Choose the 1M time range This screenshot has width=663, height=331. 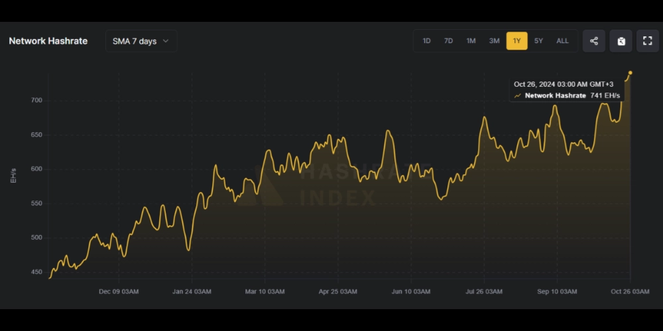tap(471, 41)
